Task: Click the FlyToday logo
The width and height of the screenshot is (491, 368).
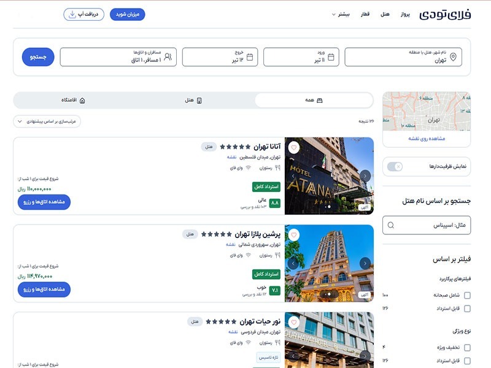Action: [445, 15]
